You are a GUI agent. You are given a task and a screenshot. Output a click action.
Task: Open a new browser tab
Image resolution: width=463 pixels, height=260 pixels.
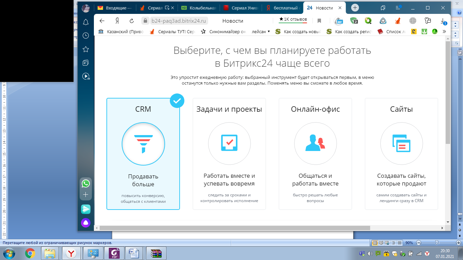(355, 8)
